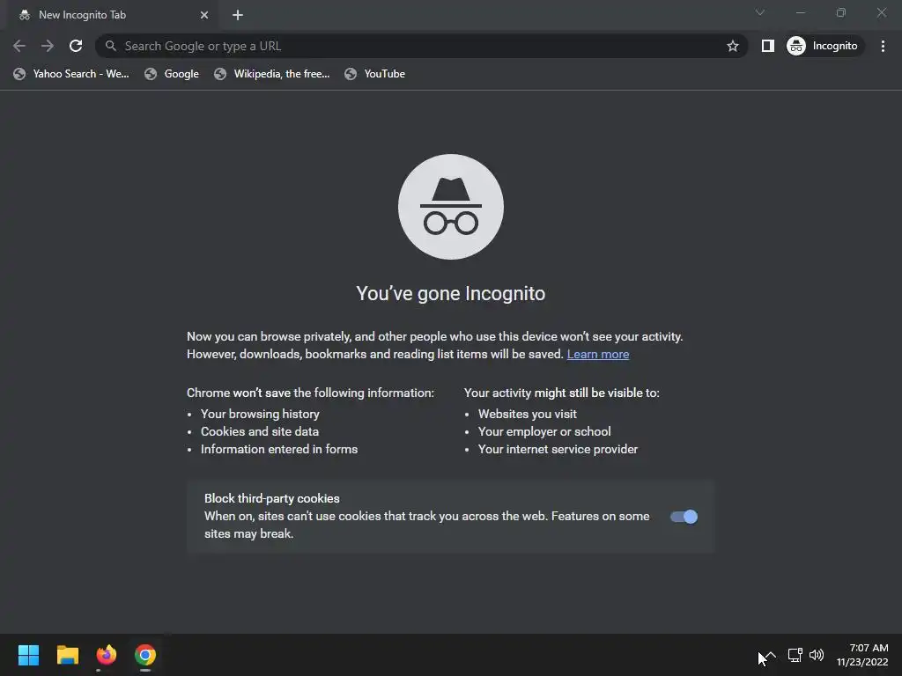
Task: Click the Learn more link
Action: tap(598, 354)
